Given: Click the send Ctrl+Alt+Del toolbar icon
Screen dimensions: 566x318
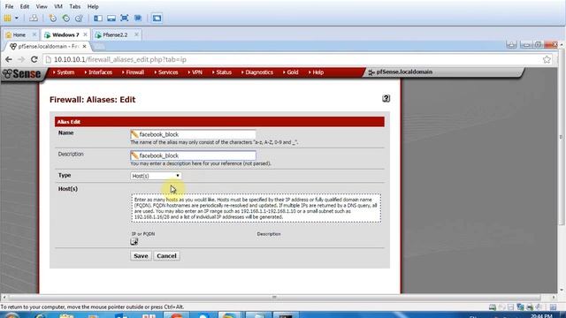Looking at the screenshot, I should [x=34, y=18].
